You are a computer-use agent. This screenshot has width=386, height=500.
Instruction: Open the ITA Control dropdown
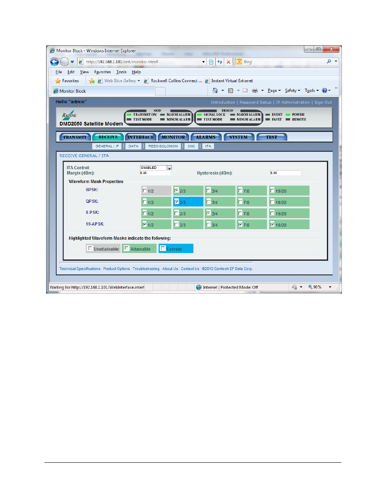click(169, 168)
